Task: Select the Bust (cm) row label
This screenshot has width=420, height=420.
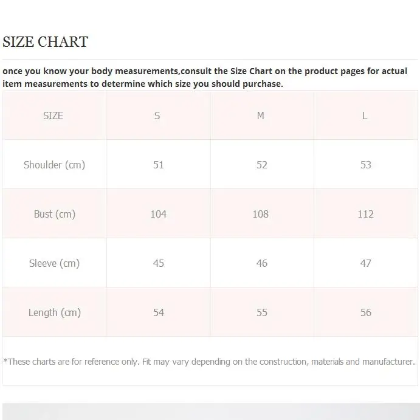Action: click(x=54, y=214)
